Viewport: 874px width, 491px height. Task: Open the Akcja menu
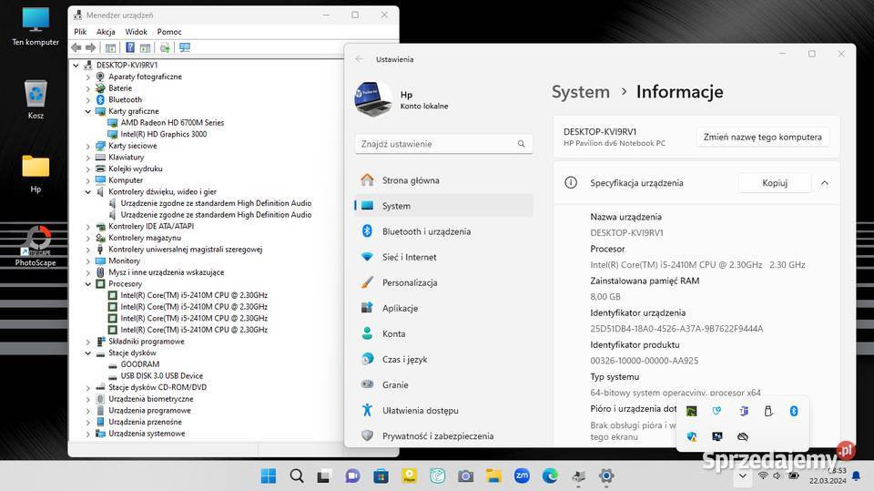106,32
